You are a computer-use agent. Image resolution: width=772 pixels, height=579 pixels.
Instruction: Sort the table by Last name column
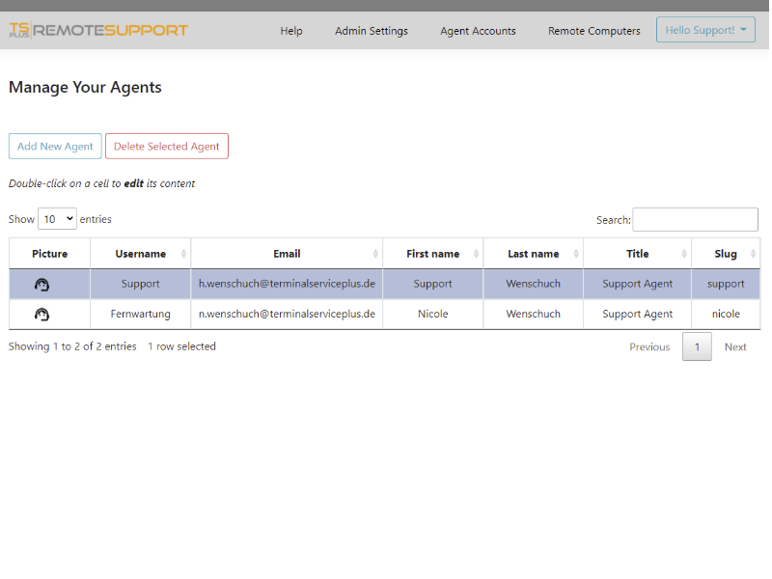pos(534,254)
